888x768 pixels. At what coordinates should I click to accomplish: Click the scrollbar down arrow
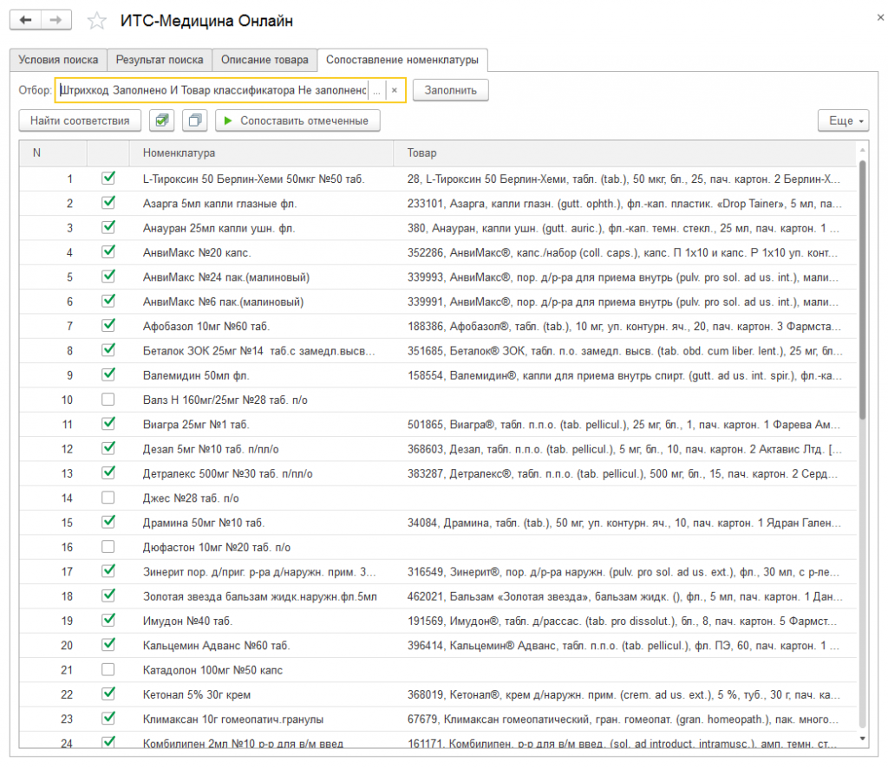(x=863, y=739)
